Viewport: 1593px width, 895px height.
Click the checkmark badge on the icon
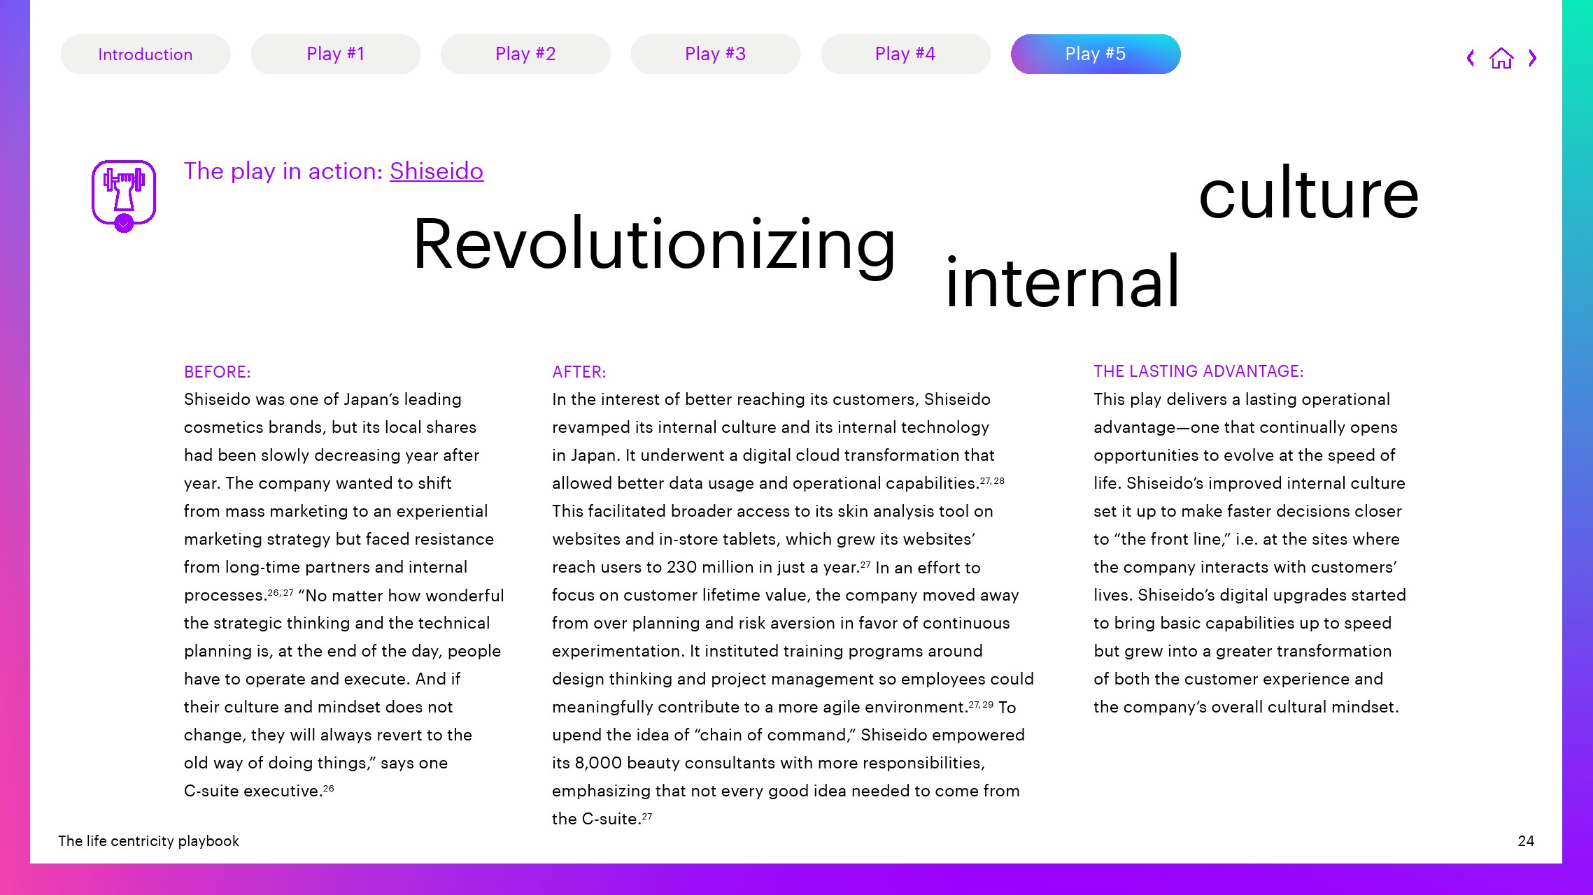pos(125,223)
